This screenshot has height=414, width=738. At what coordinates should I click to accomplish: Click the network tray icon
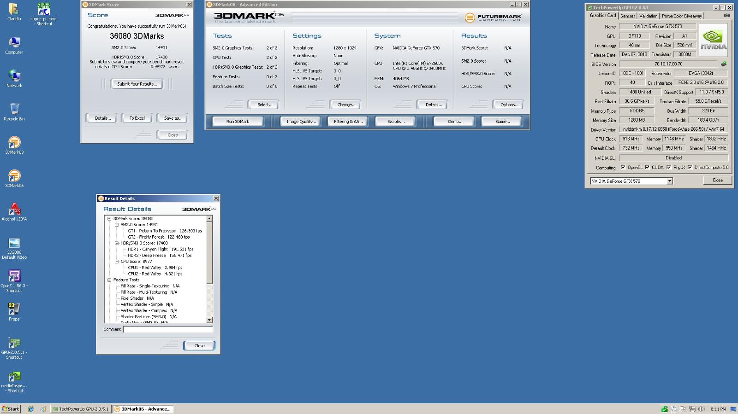[x=692, y=409]
